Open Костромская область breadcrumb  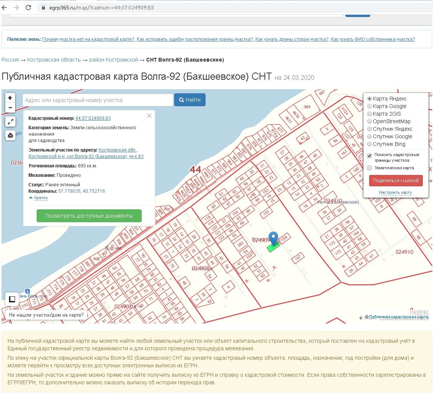(54, 60)
